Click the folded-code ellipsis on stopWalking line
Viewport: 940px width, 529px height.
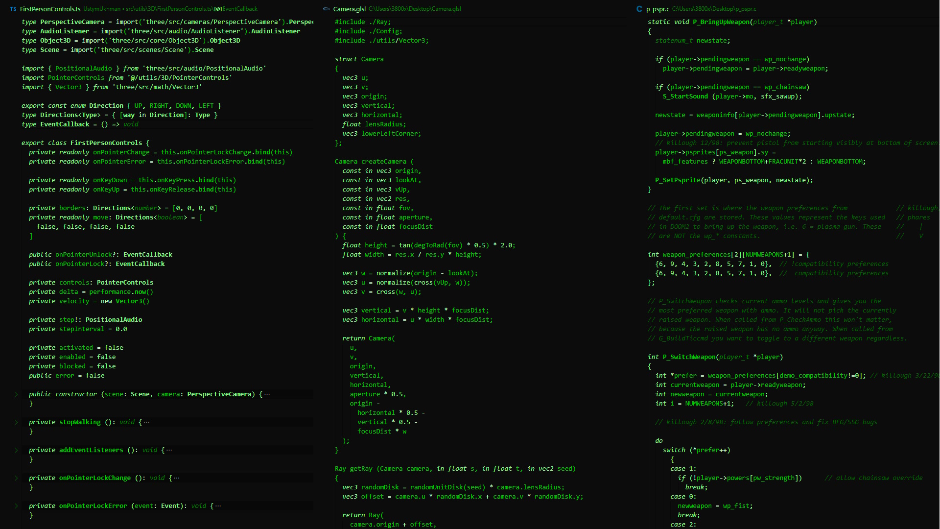(147, 422)
